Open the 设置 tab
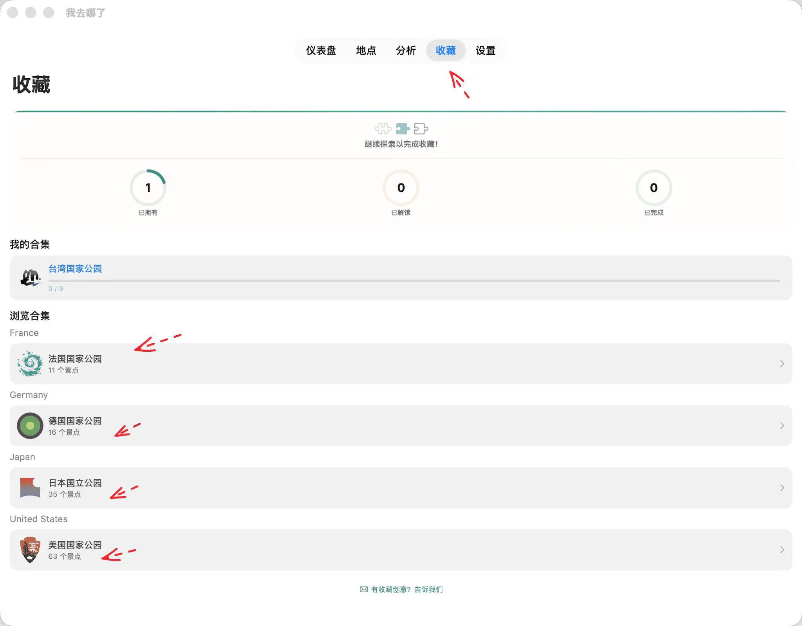 (486, 50)
